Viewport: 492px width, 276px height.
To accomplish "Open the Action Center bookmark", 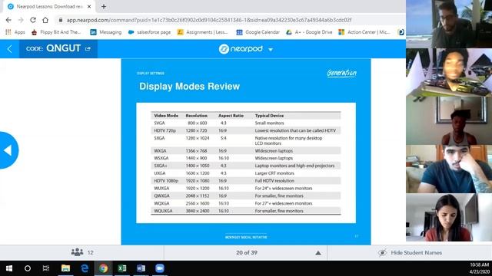I will [364, 32].
